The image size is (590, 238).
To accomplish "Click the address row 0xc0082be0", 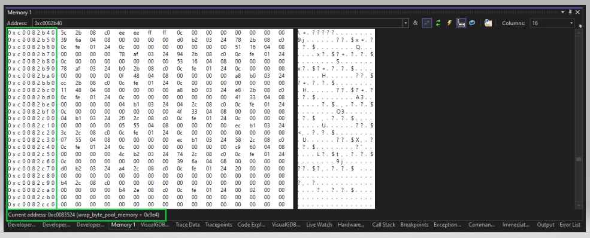I will click(32, 104).
